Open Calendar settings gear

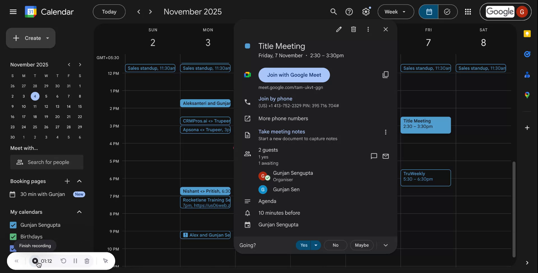[366, 11]
